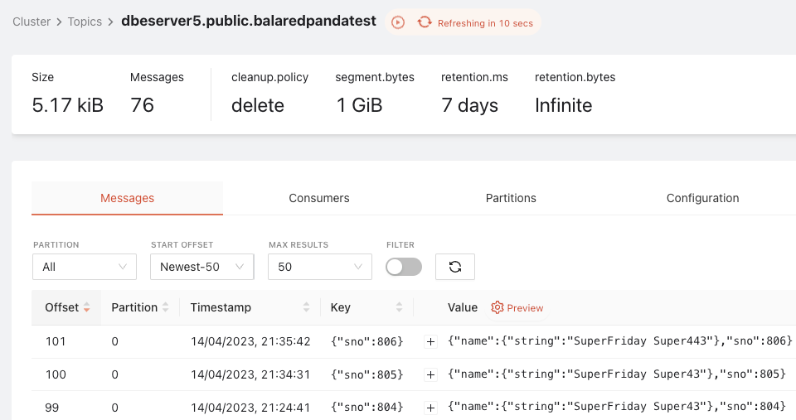Click the value with SuperFriday Super443
Screen dimensions: 796x420
click(620, 340)
